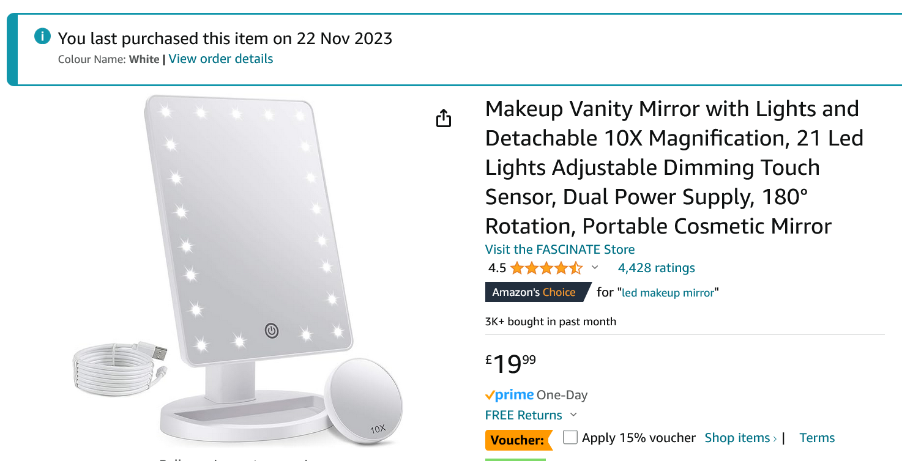This screenshot has width=902, height=461.
Task: Click the Prime logo
Action: click(x=509, y=395)
